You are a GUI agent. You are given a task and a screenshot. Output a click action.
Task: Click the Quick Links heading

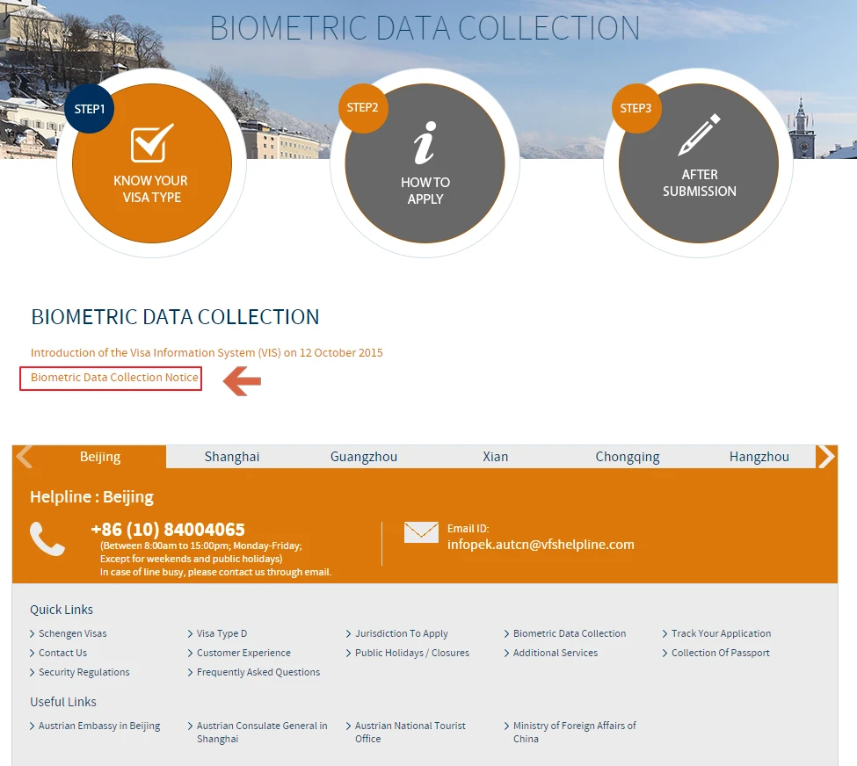(x=62, y=610)
